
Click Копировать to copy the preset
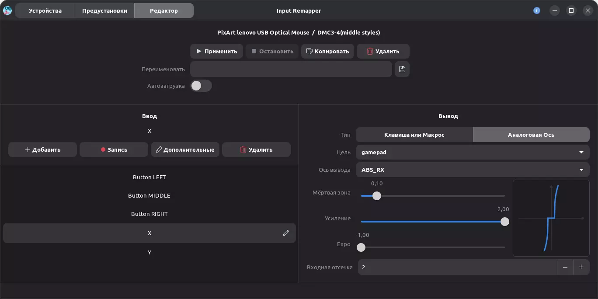(327, 51)
